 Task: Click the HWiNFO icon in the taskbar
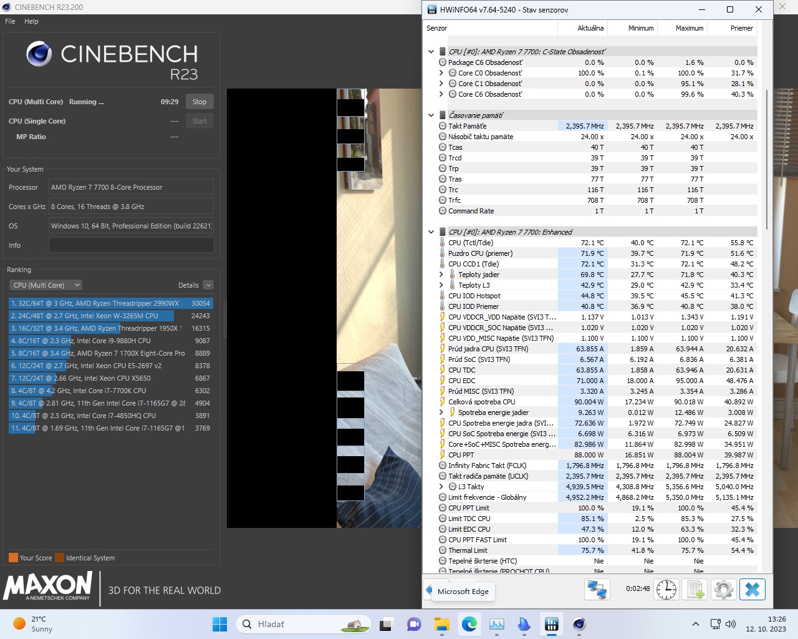(552, 624)
